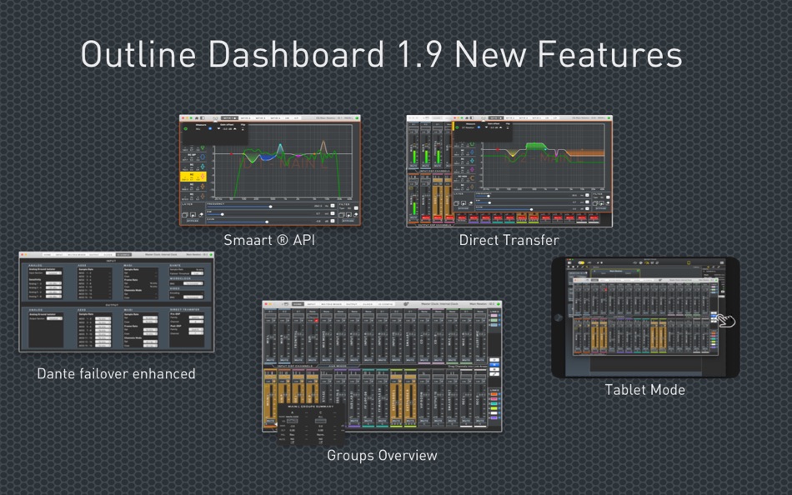Click the 'Tablet Mode' caption

click(645, 390)
